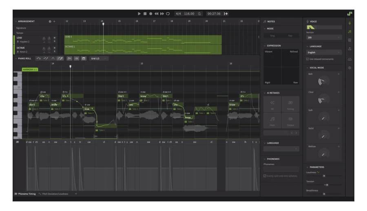Image resolution: width=367 pixels, height=211 pixels.
Task: Stop playback with the square Stop button
Action: (x=145, y=14)
